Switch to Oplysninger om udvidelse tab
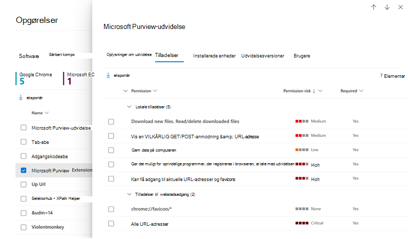The width and height of the screenshot is (408, 239). pos(129,54)
